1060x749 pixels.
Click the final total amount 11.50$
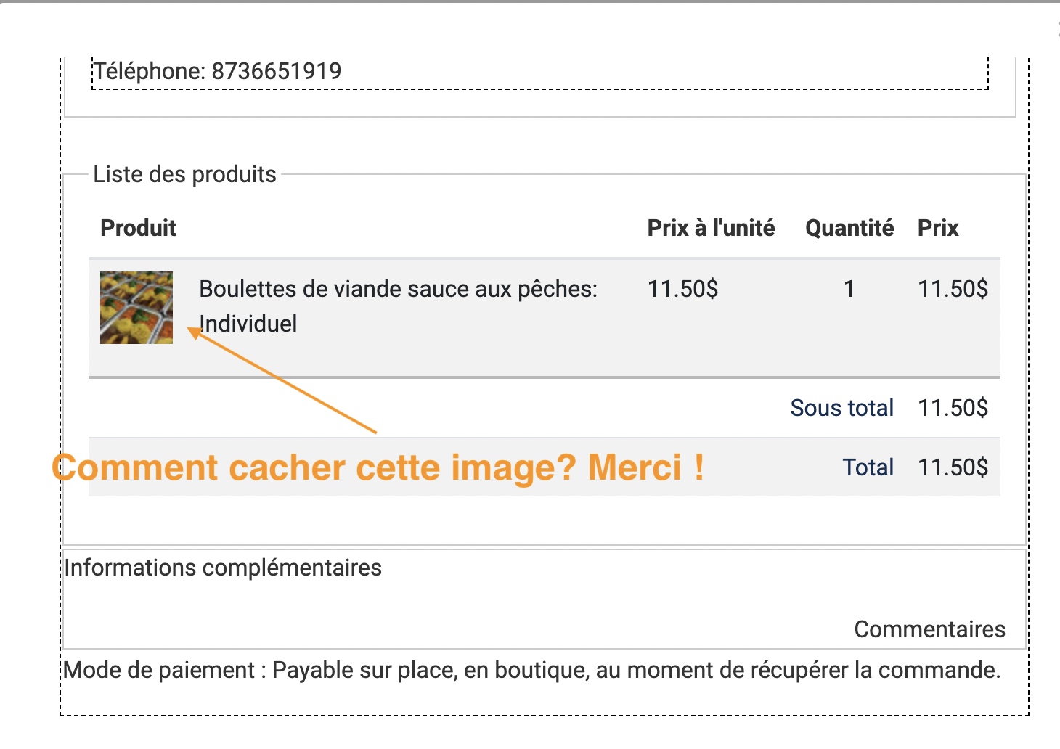pos(953,467)
